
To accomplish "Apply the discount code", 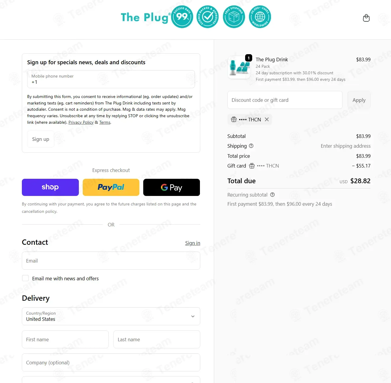I will tap(359, 100).
